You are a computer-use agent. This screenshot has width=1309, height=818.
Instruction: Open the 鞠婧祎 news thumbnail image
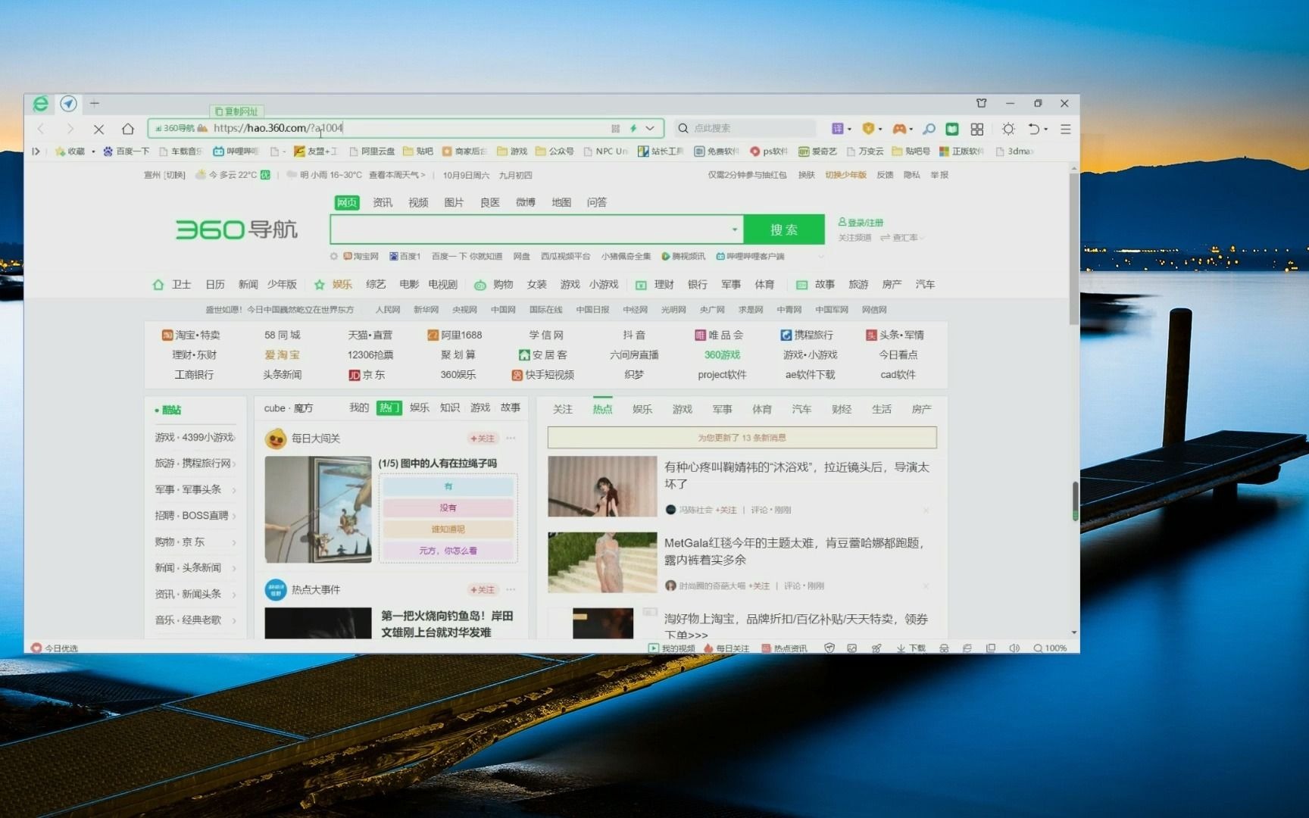coord(602,486)
